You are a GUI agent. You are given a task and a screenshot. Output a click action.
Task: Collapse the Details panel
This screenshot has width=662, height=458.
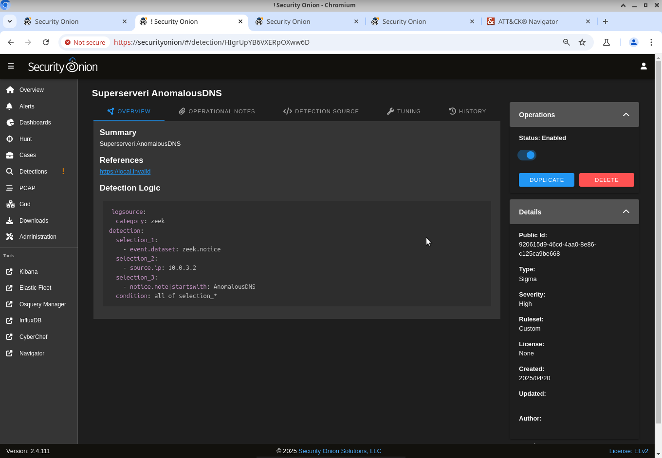(x=626, y=211)
